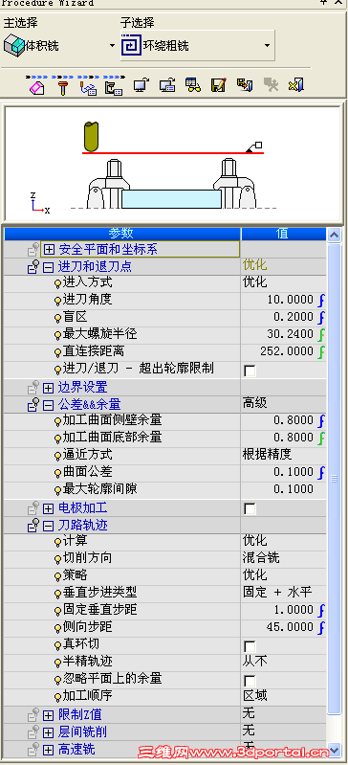This screenshot has width=348, height=765.
Task: Collapse the 刀路轨迹 section
Action: pos(48,526)
